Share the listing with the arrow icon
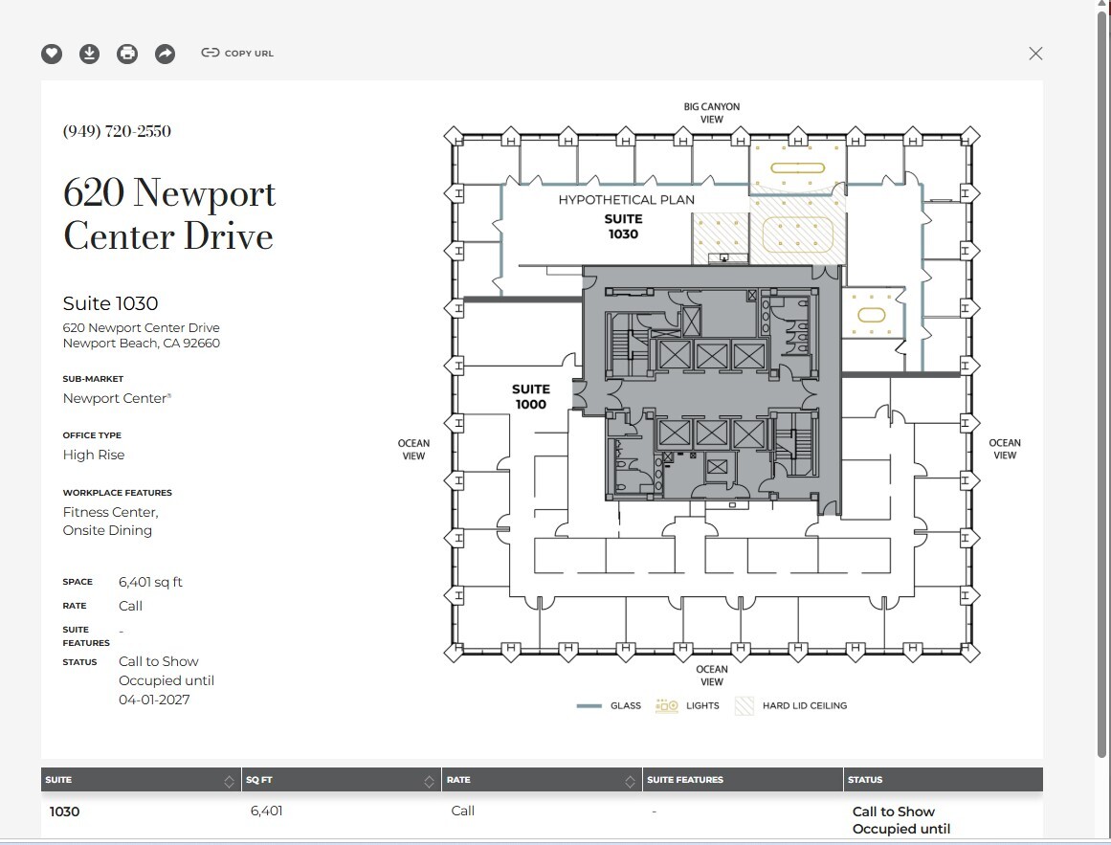Screen dimensions: 1111x845 pos(166,54)
